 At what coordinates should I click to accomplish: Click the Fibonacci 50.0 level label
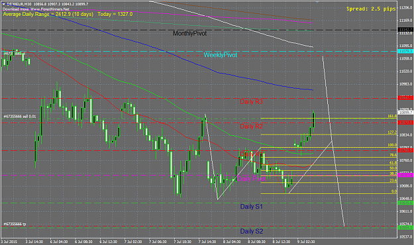[x=393, y=168]
